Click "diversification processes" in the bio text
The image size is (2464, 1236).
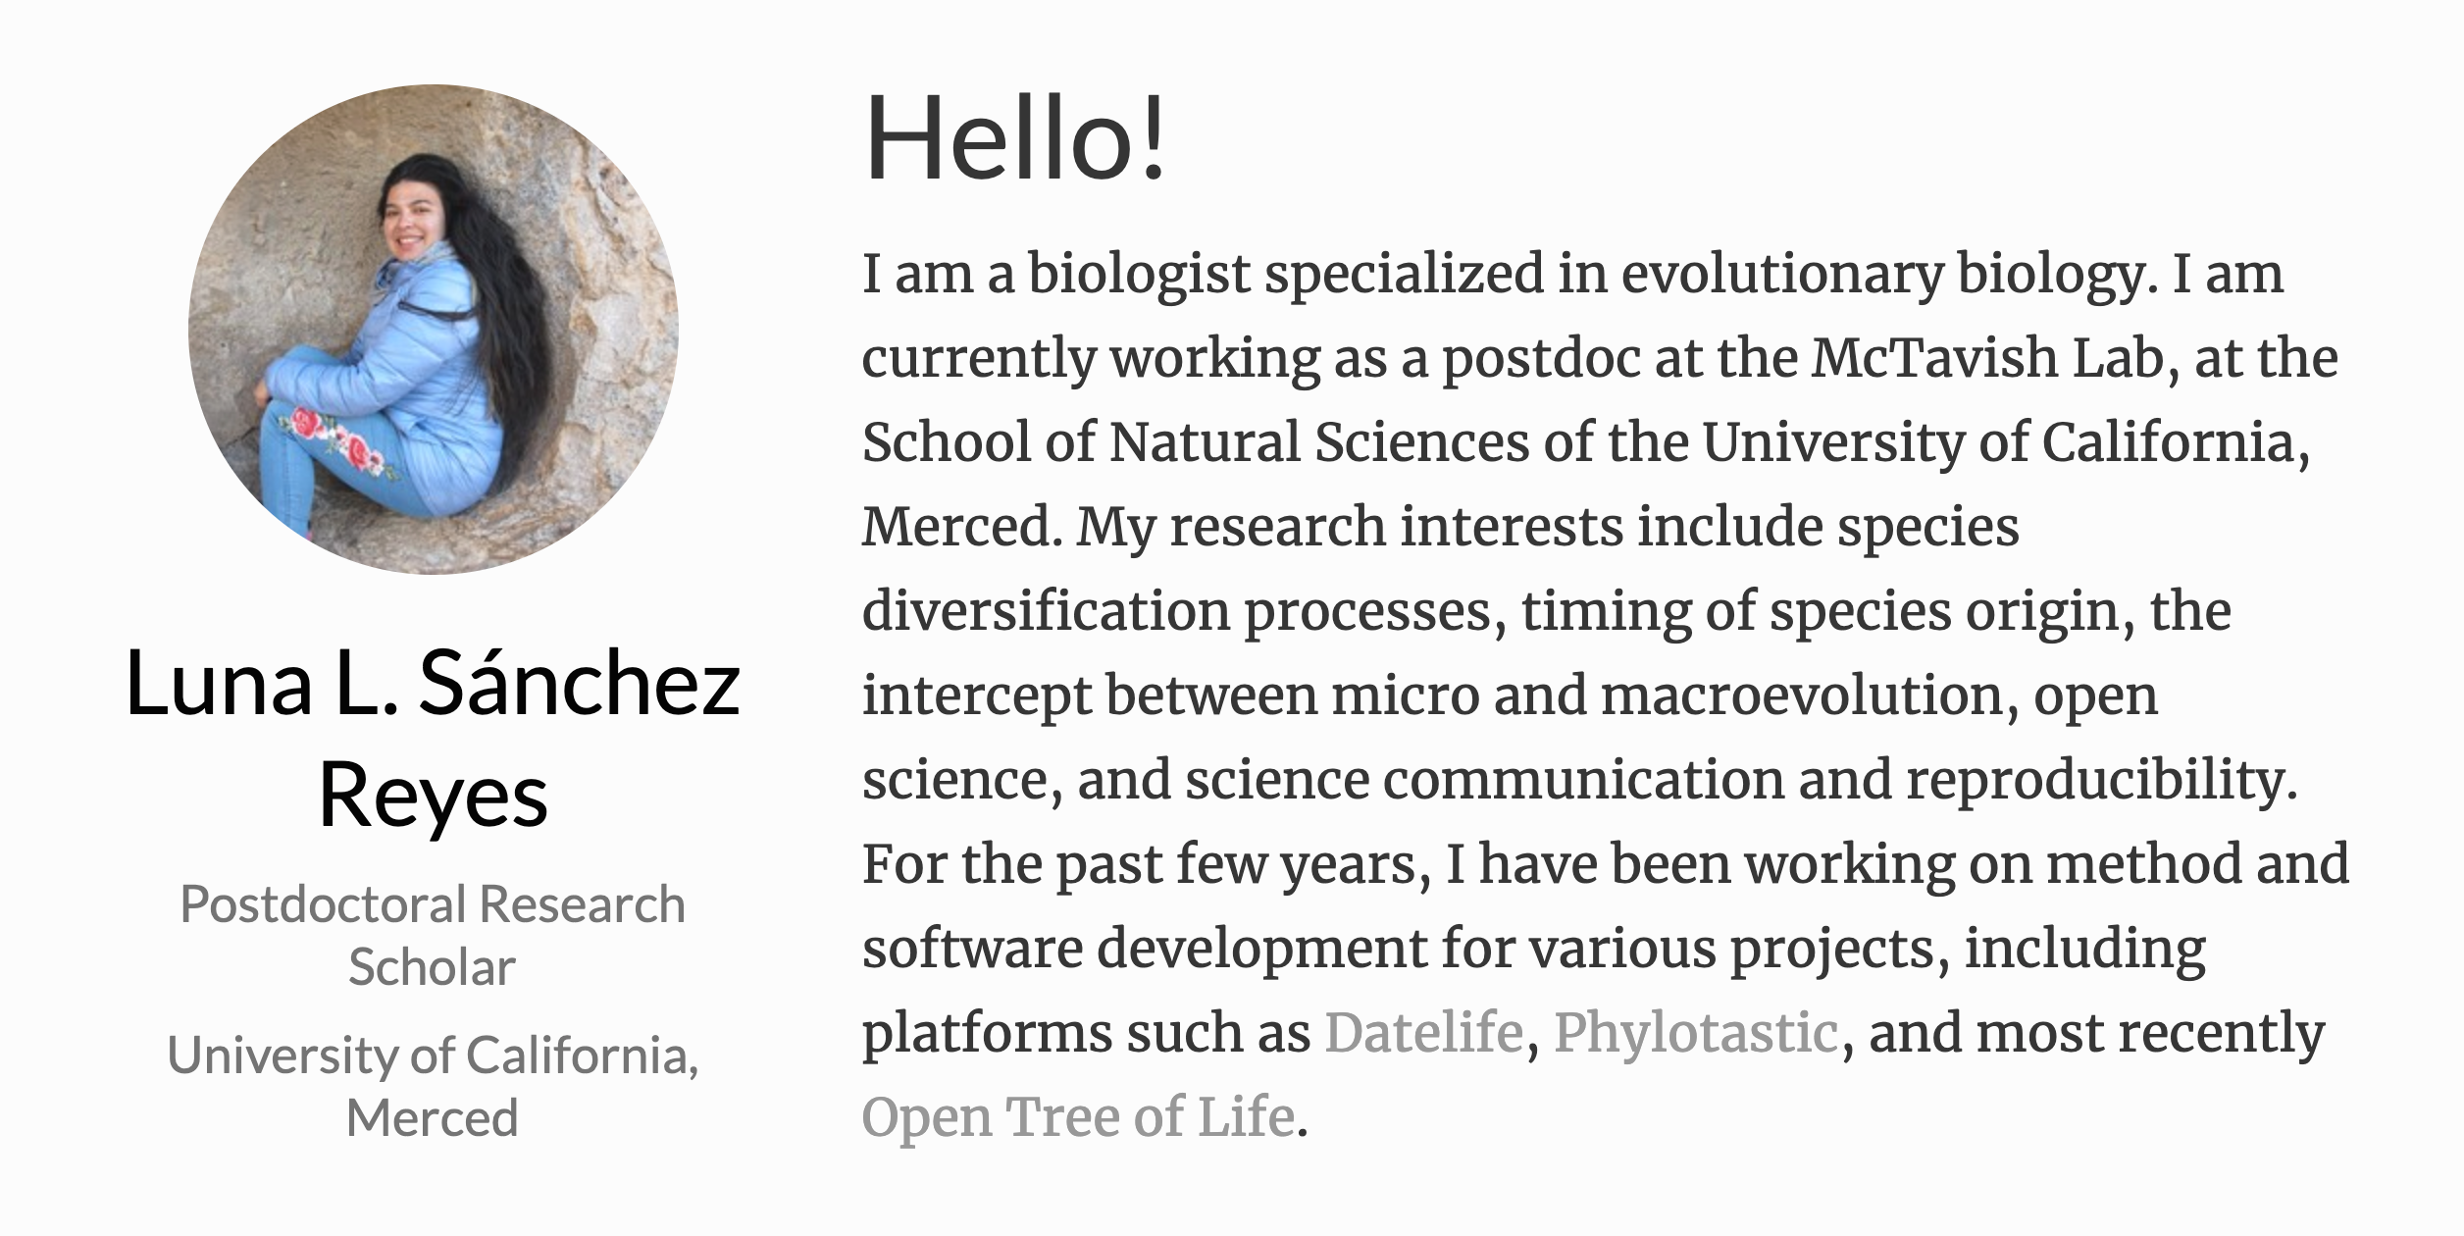coord(1184,611)
